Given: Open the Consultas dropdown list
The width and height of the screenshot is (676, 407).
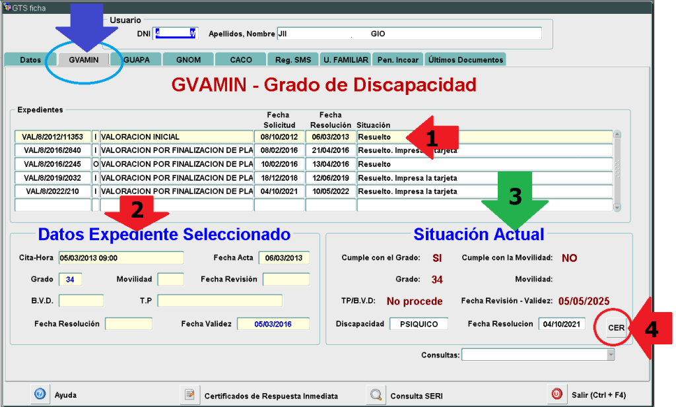Looking at the screenshot, I should tap(610, 355).
